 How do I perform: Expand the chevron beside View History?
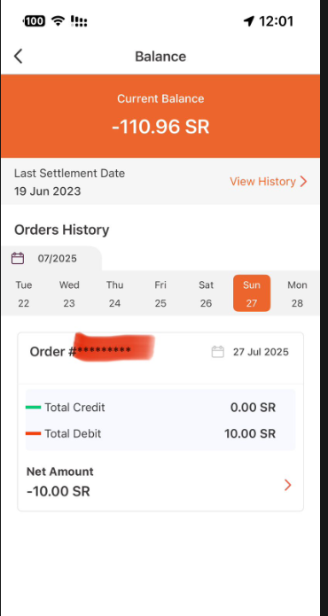(x=303, y=182)
